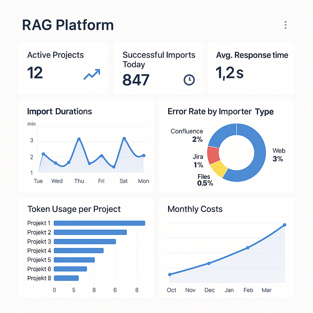Click the Projekt 8 bar label
Image resolution: width=313 pixels, height=313 pixels.
[39, 278]
